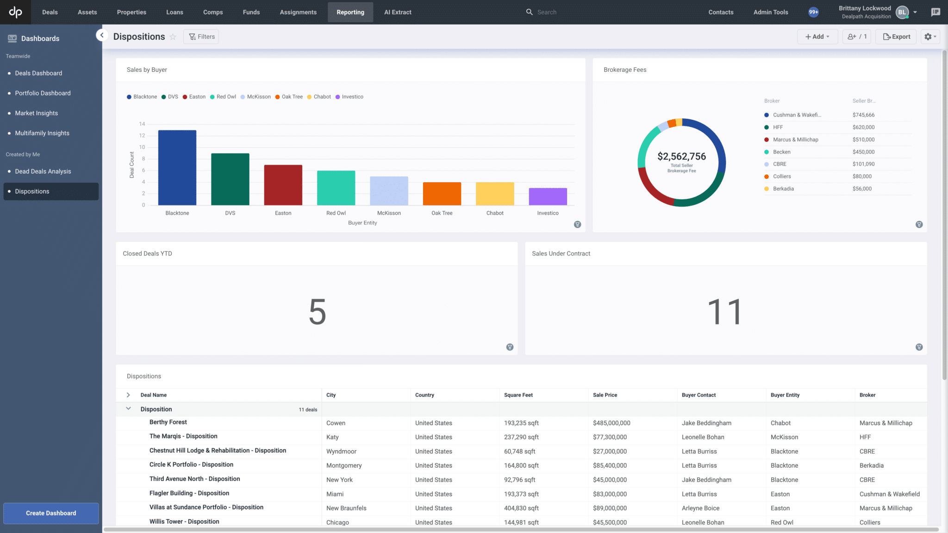Favorite the Dispositions dashboard via the star
Viewport: 948px width, 533px height.
[x=173, y=37]
